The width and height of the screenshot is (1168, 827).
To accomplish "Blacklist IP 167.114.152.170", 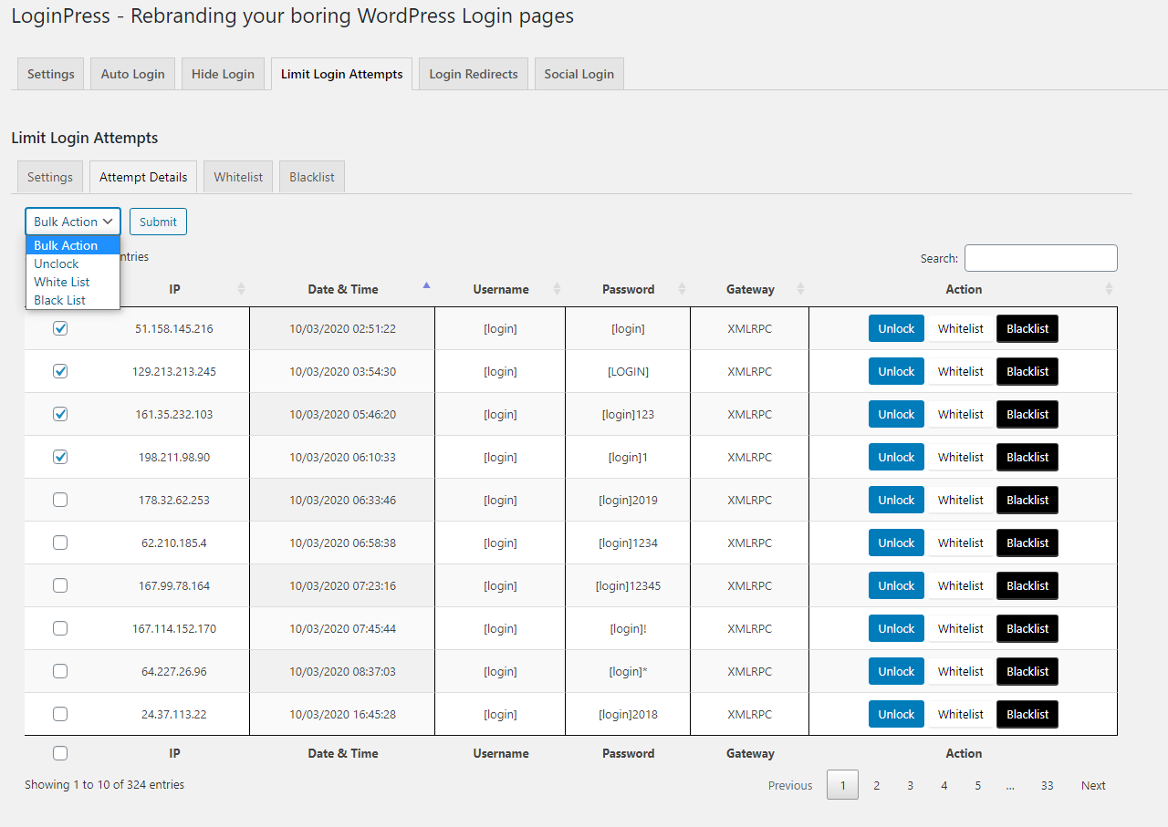I will tap(1027, 628).
